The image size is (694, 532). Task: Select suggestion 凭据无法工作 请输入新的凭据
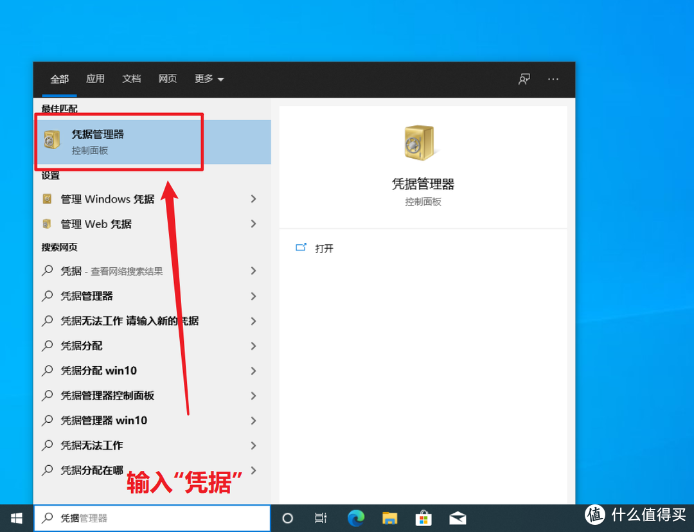pyautogui.click(x=152, y=321)
